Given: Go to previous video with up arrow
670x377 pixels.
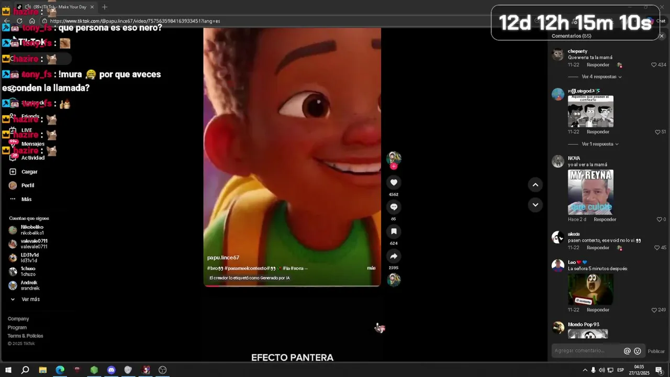Looking at the screenshot, I should pos(535,184).
